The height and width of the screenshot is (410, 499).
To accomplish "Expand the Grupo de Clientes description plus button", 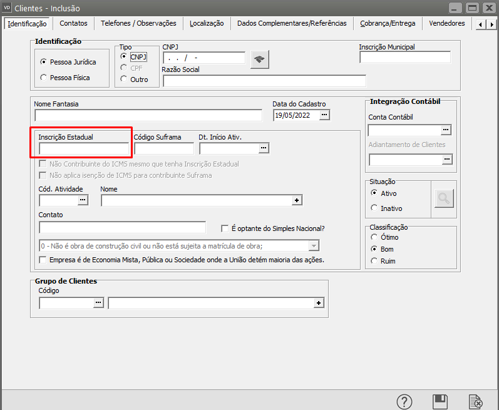I will coord(319,303).
